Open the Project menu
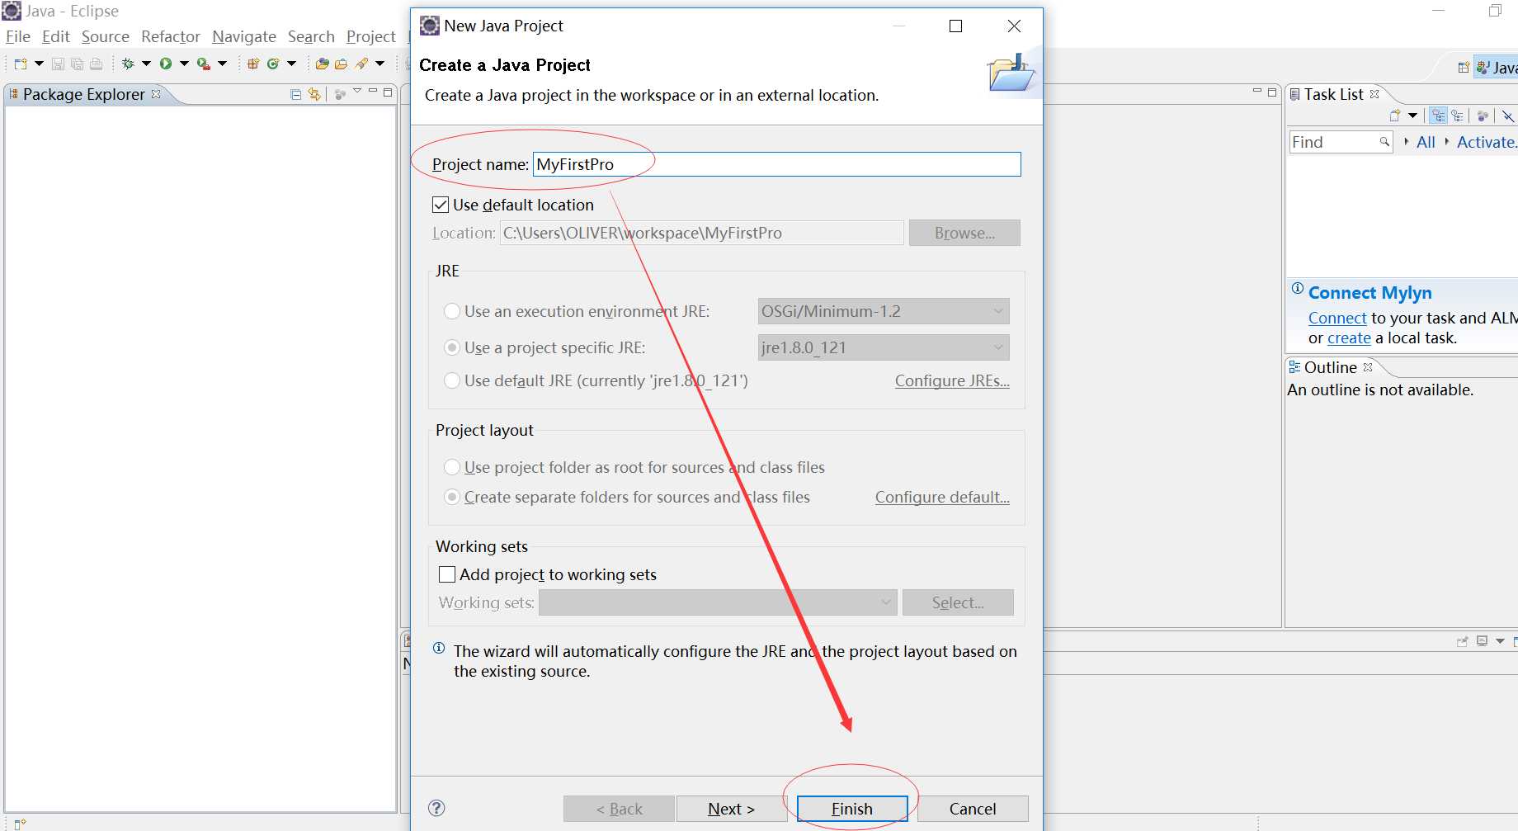The width and height of the screenshot is (1518, 831). pyautogui.click(x=371, y=36)
